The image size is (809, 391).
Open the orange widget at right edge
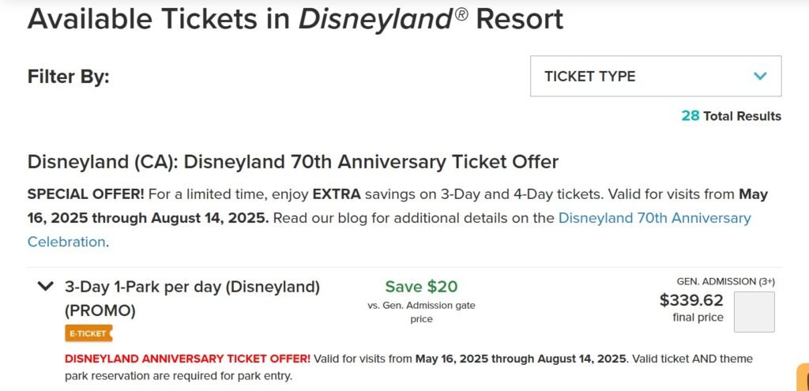click(803, 377)
